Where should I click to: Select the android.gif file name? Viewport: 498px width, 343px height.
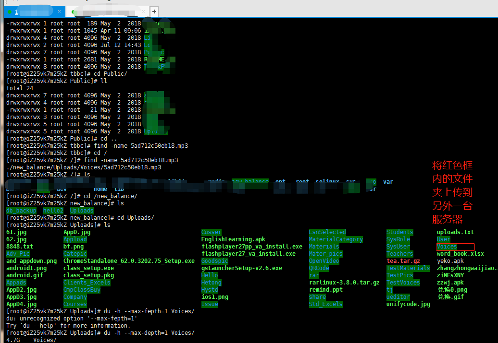coord(25,275)
